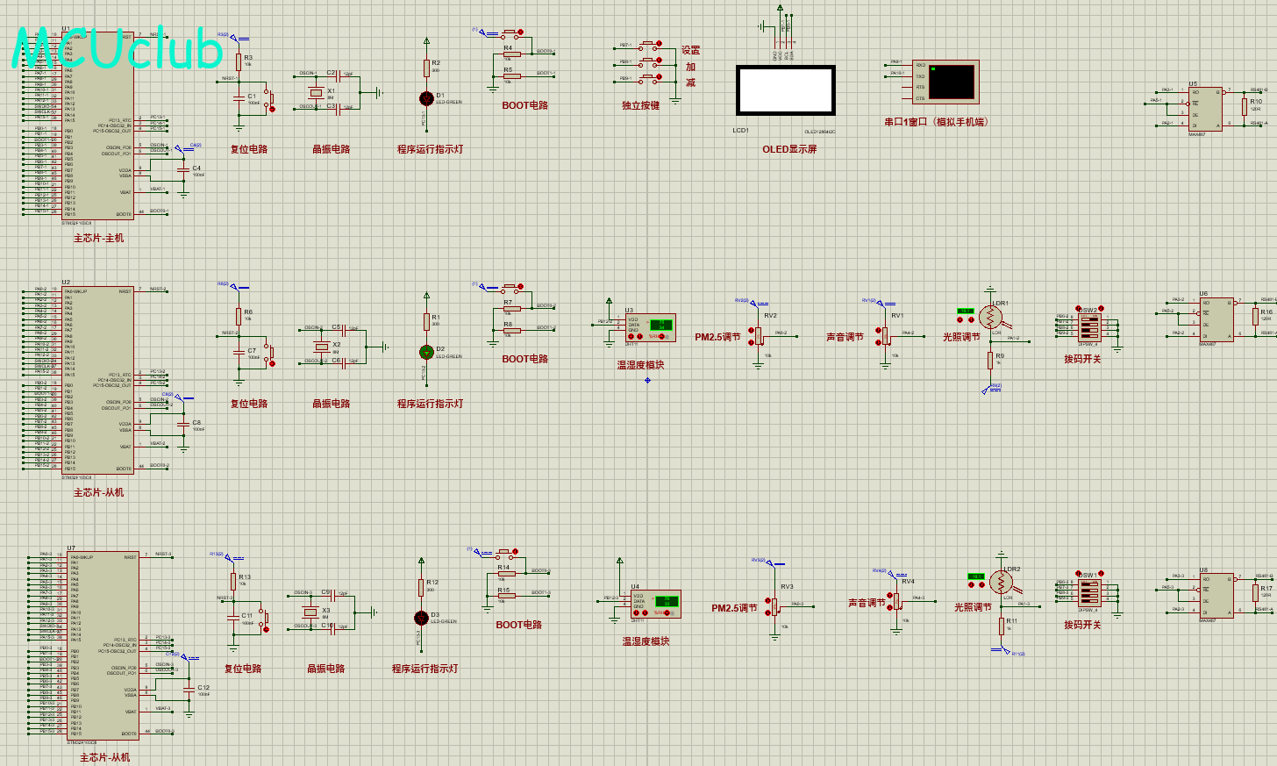Click the OLED显示屏 label
The width and height of the screenshot is (1277, 766).
[x=789, y=149]
